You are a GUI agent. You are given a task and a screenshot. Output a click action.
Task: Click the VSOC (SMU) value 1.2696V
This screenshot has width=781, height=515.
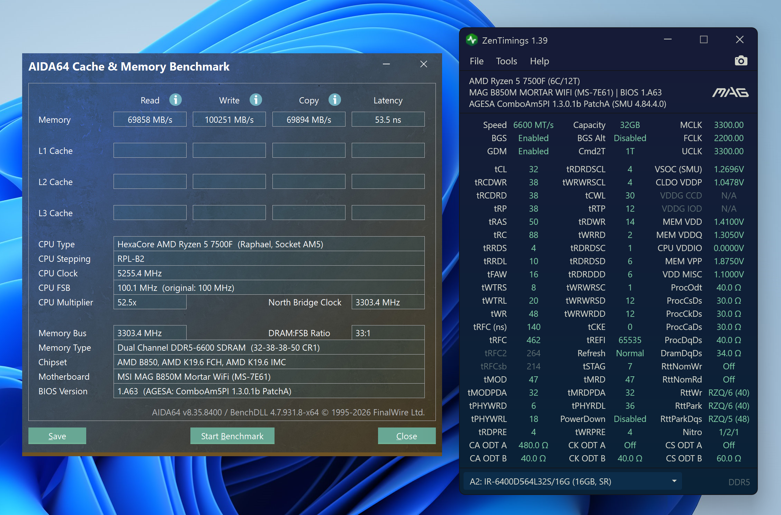click(729, 169)
